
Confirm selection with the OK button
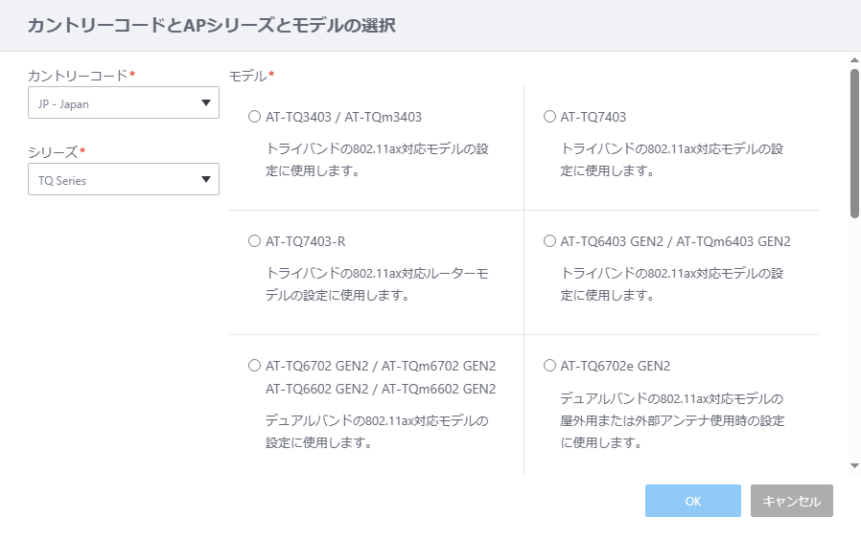coord(693,501)
